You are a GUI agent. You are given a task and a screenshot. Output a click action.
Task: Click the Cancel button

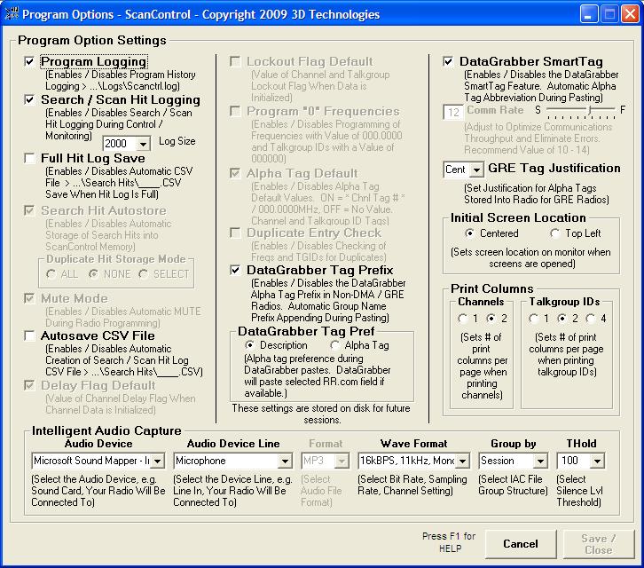coord(521,544)
